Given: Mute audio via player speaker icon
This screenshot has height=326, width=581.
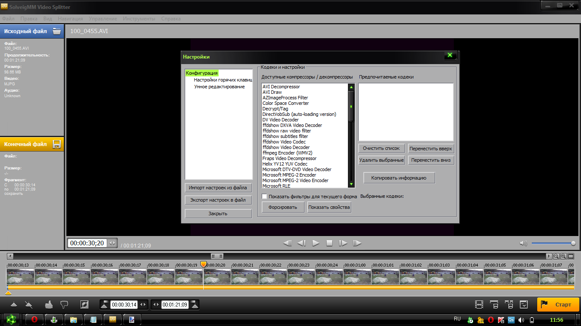Looking at the screenshot, I should coord(523,243).
